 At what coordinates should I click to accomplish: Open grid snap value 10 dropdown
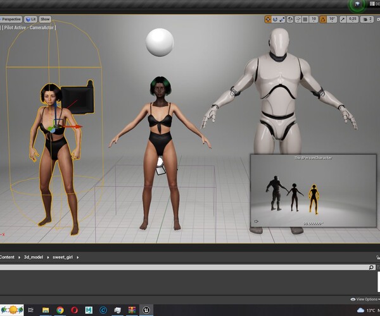[313, 20]
